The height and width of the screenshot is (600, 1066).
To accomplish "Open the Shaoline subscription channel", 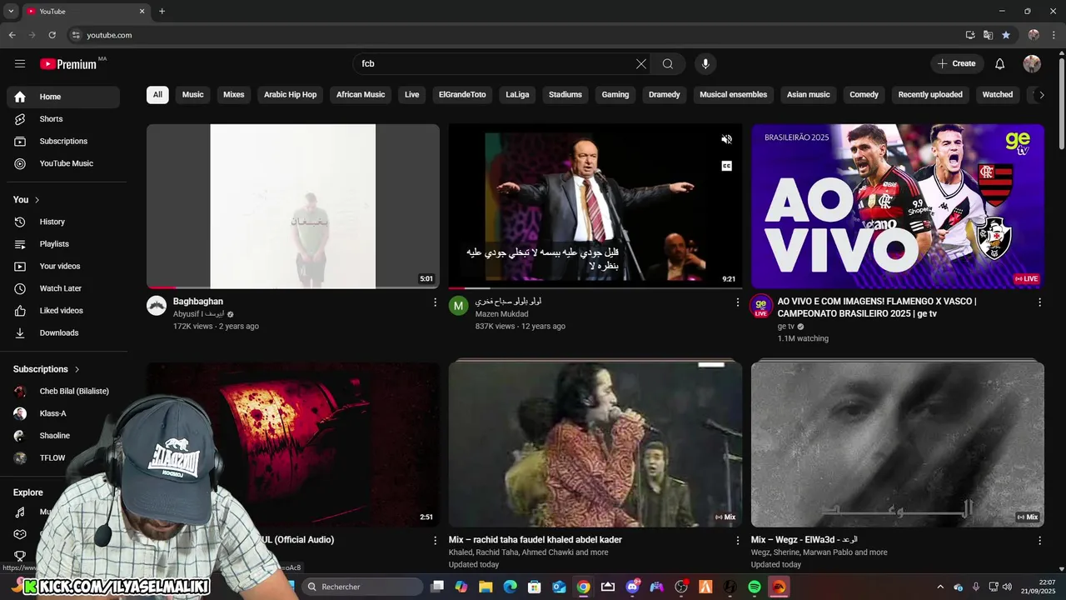I will tap(63, 436).
